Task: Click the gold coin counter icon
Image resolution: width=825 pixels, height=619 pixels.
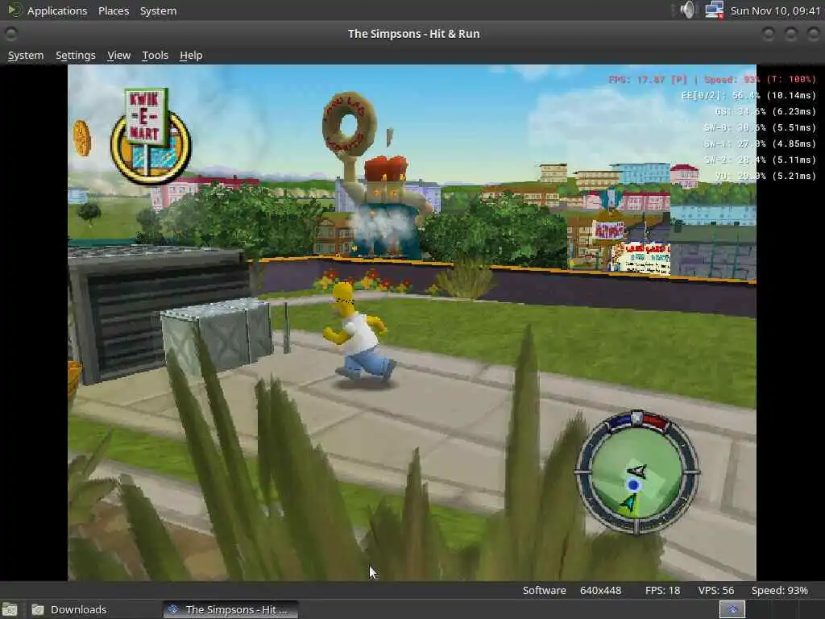Action: point(82,139)
